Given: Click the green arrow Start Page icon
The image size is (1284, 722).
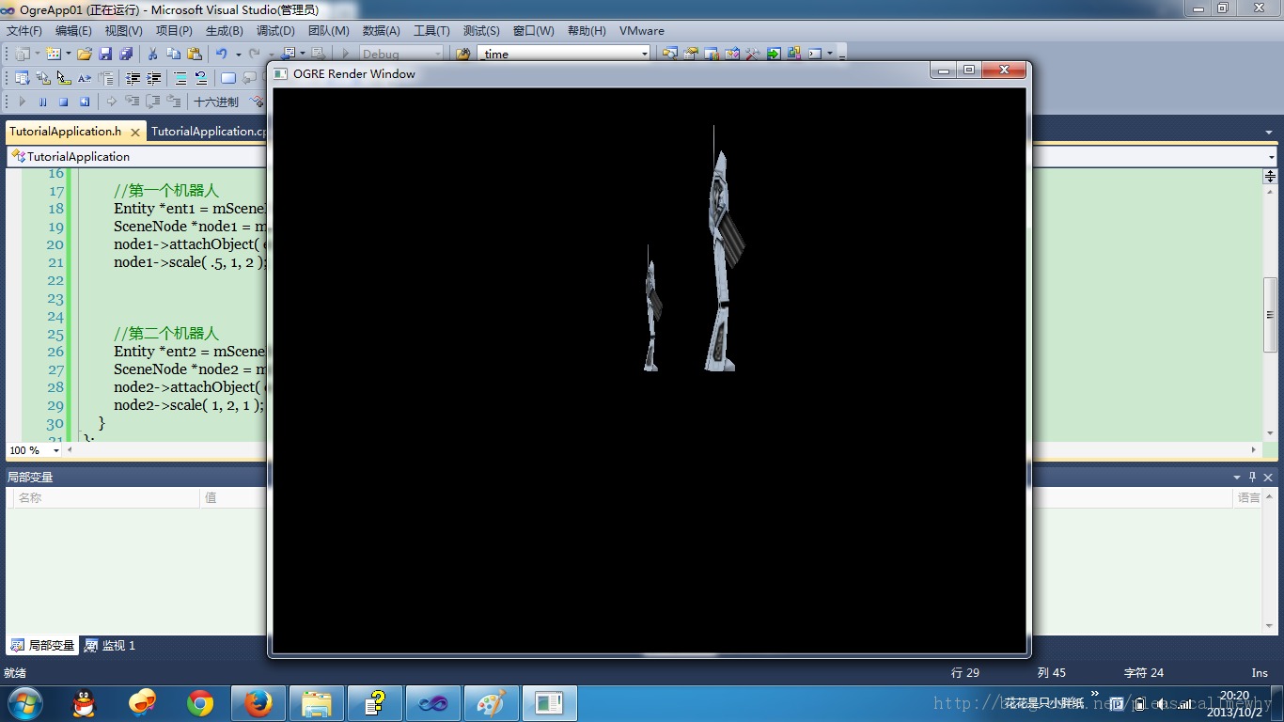Looking at the screenshot, I should (774, 54).
